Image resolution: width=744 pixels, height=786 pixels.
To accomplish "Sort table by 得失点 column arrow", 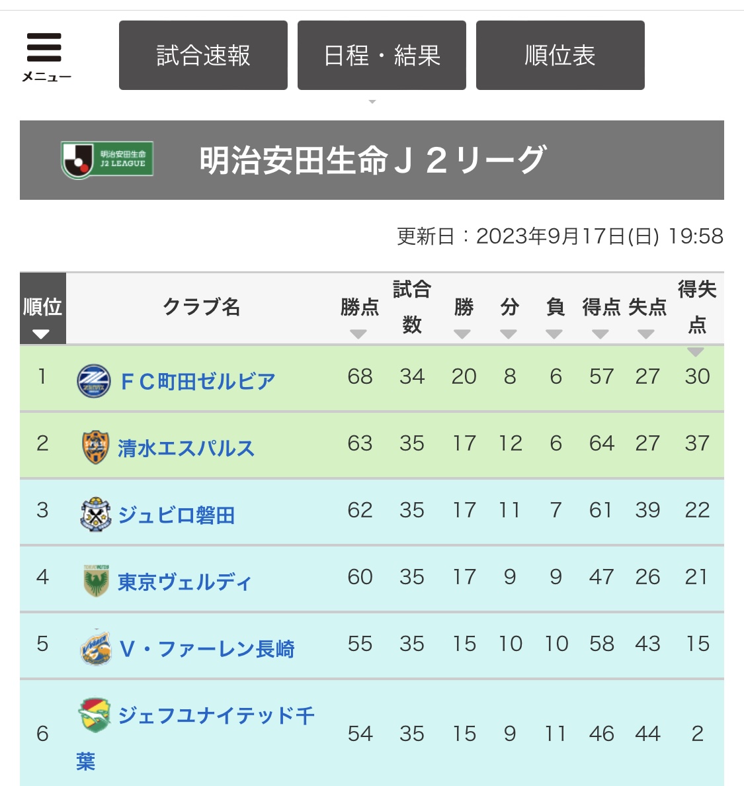I will click(x=696, y=352).
